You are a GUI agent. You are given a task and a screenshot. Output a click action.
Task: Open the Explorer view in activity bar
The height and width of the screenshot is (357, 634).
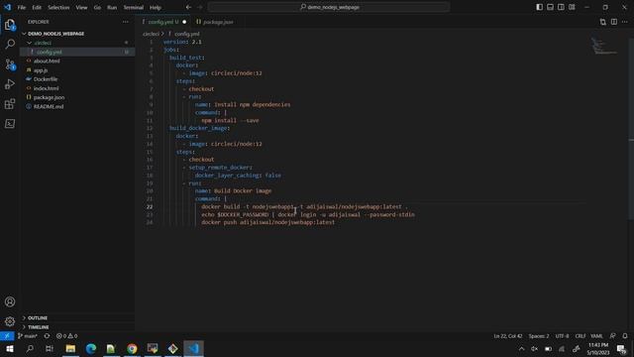click(10, 25)
